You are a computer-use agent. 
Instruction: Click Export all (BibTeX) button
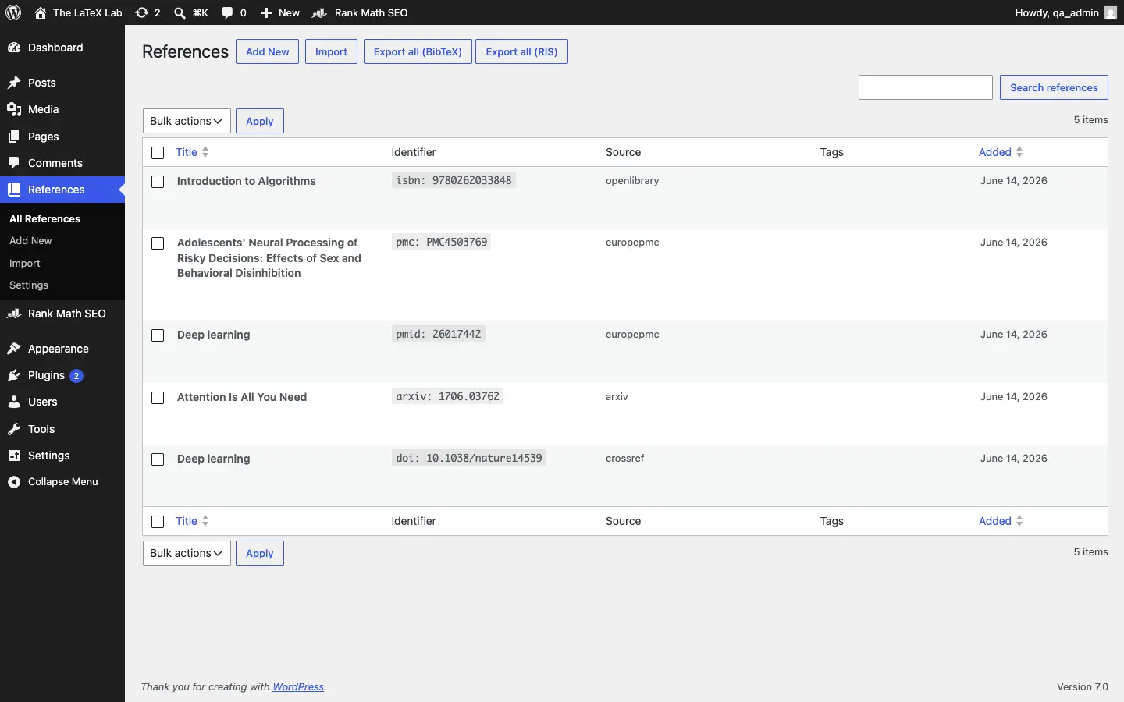click(x=418, y=51)
